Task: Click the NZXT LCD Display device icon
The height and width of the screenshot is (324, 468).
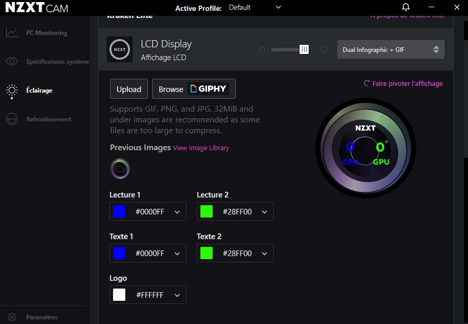Action: (x=120, y=49)
